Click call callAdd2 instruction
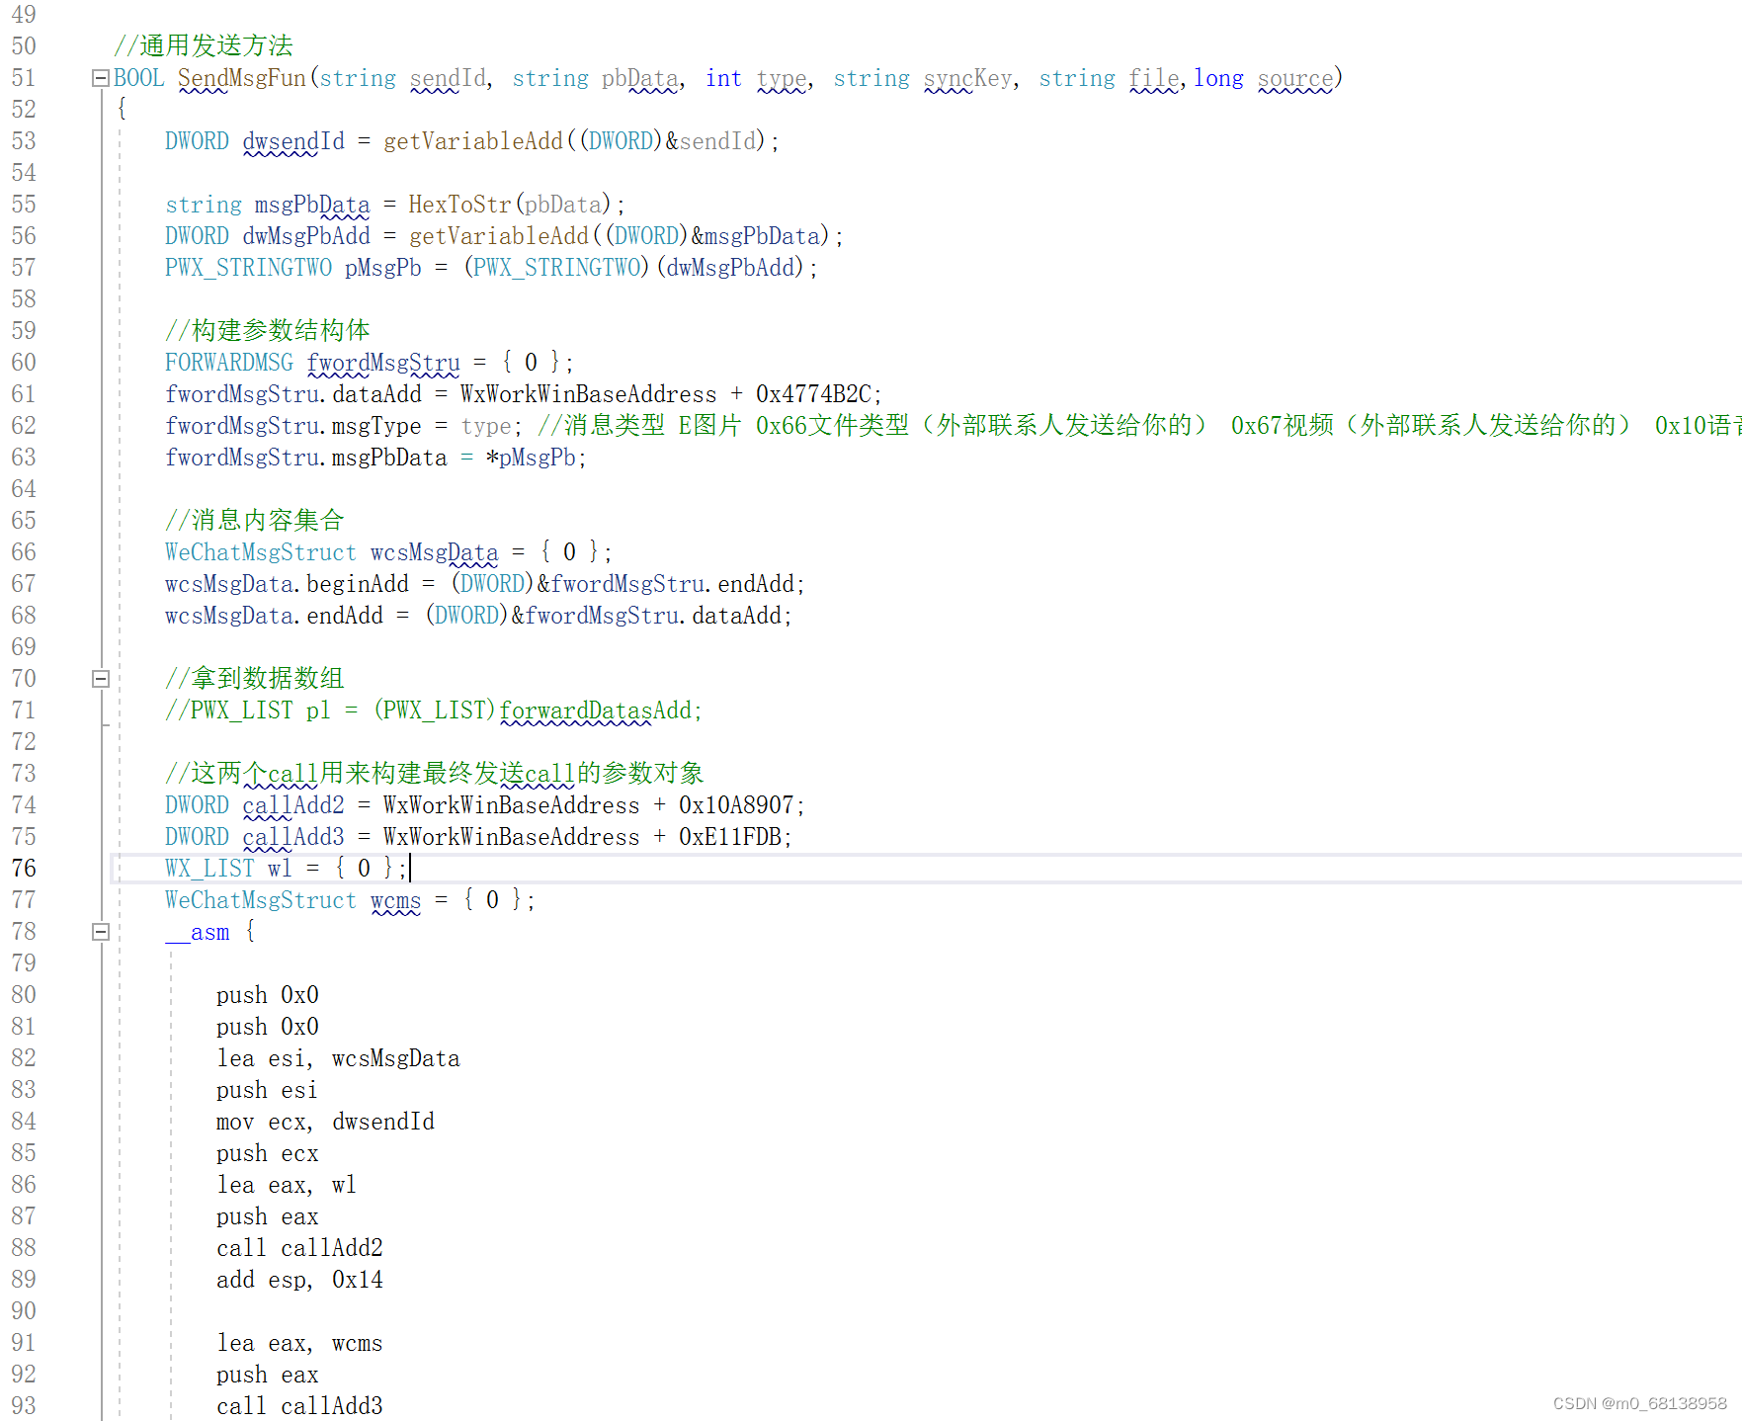The image size is (1742, 1421). point(299,1248)
